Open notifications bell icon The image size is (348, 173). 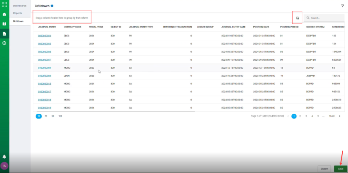pos(4,157)
